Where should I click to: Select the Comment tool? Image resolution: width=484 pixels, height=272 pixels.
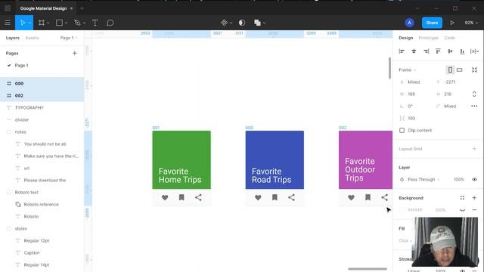click(110, 23)
